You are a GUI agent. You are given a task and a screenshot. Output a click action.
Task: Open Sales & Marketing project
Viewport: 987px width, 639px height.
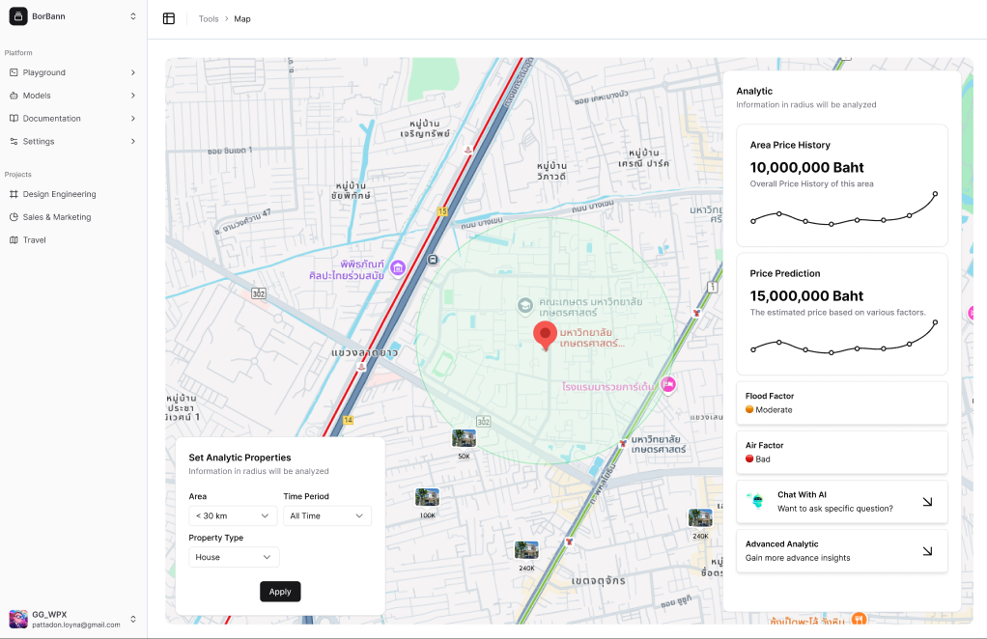pyautogui.click(x=56, y=217)
